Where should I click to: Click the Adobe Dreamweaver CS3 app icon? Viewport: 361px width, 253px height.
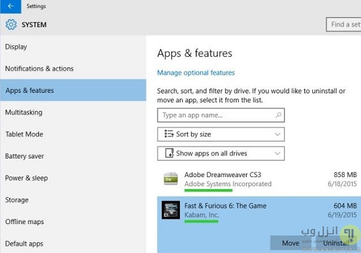(x=170, y=178)
